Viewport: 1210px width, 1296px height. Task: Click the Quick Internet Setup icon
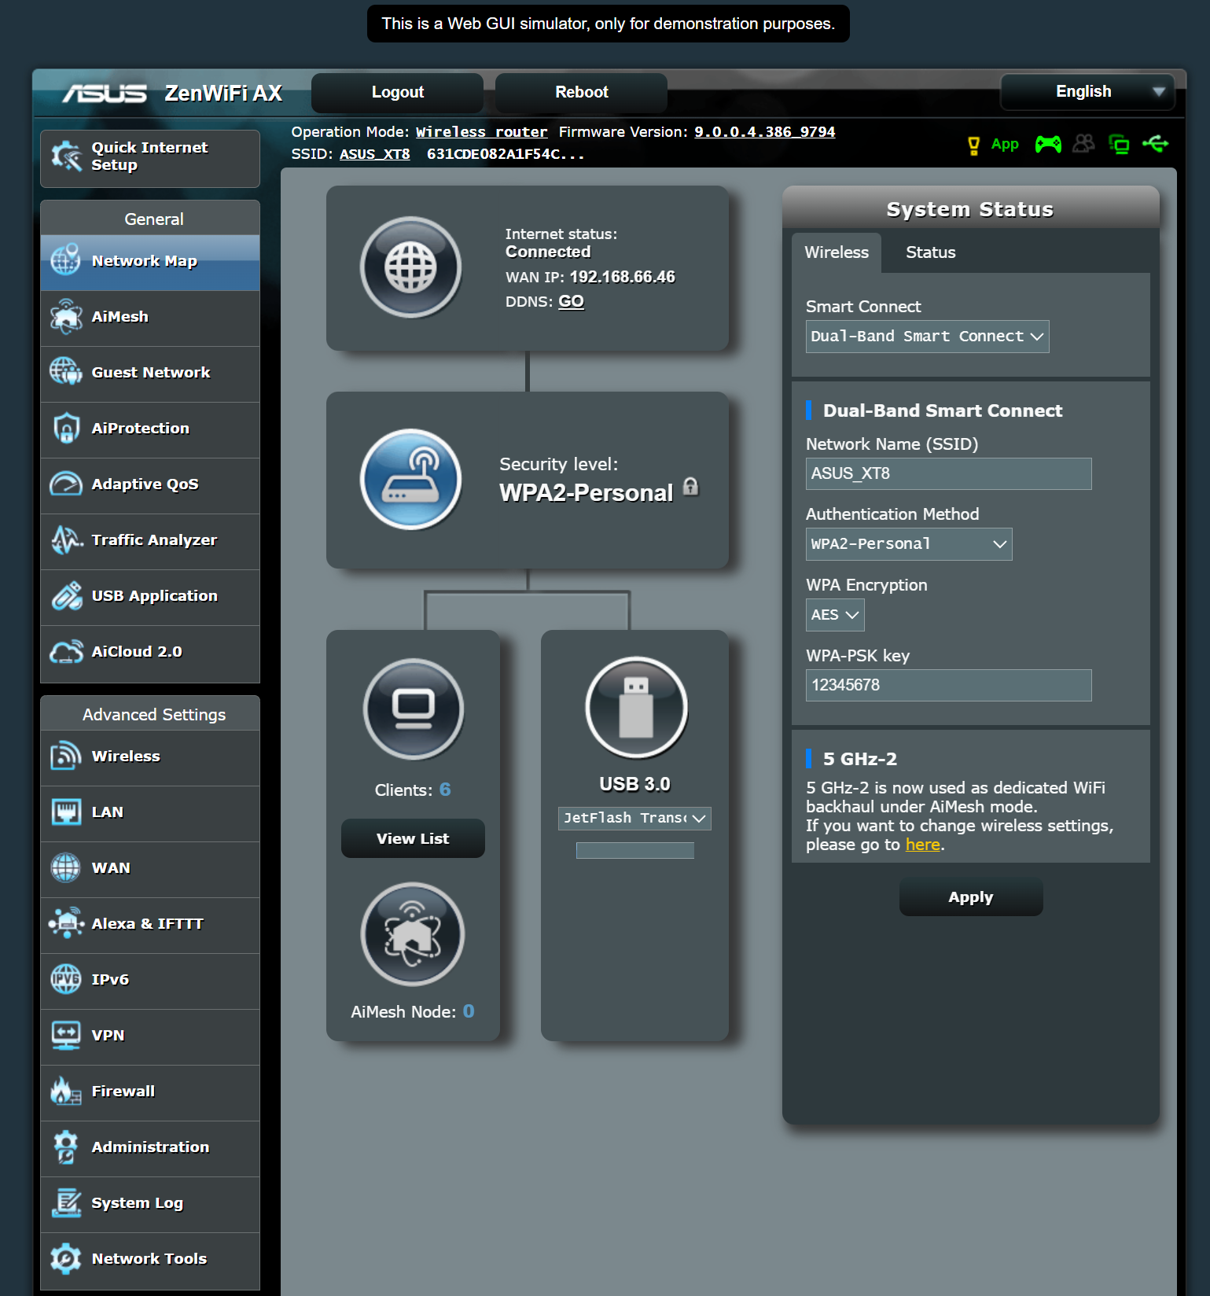click(66, 156)
